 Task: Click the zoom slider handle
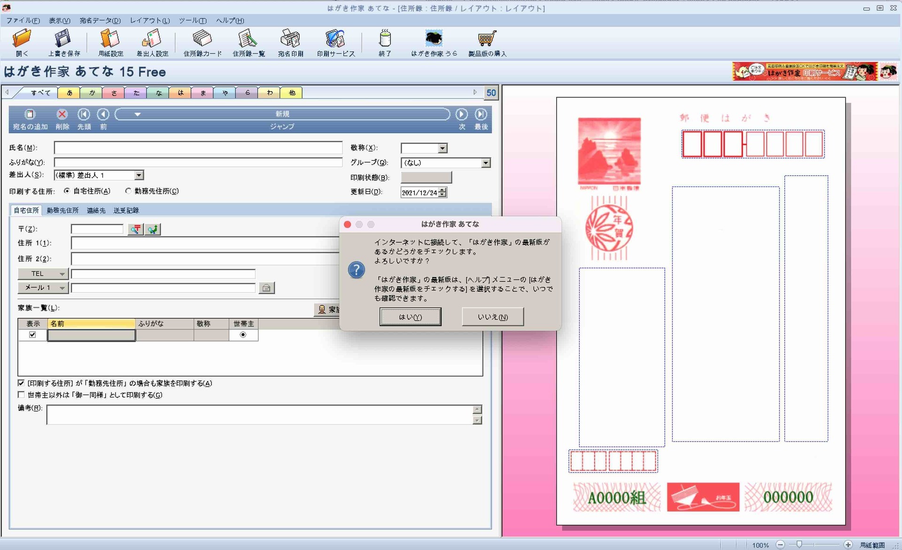click(799, 545)
